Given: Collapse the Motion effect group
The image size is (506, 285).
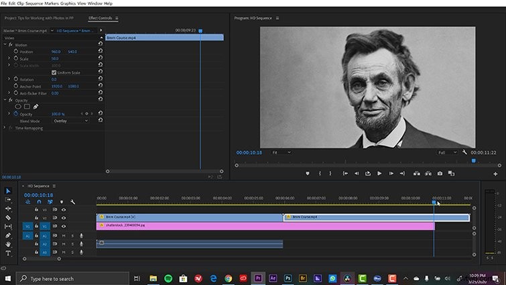Looking at the screenshot, I should [5, 44].
